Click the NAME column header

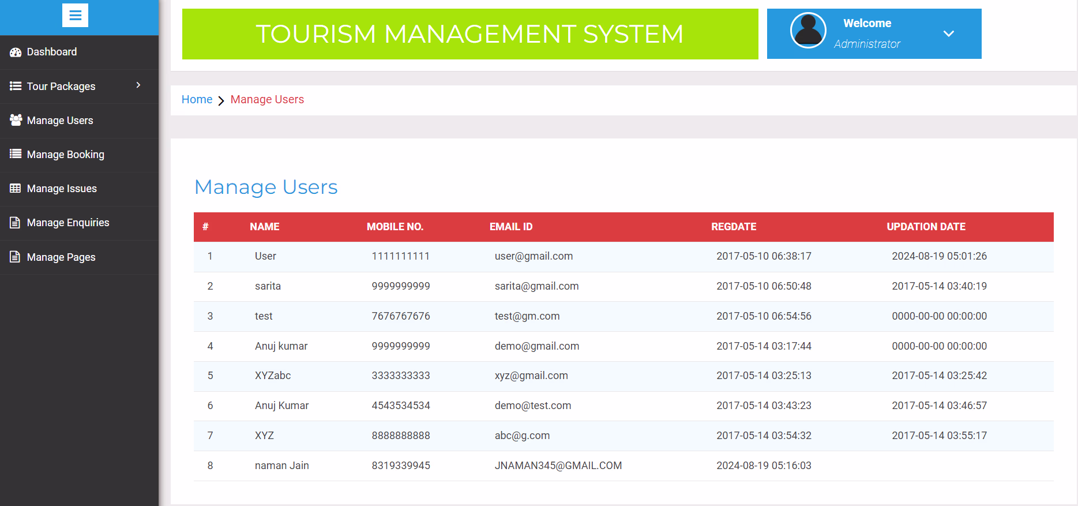click(265, 227)
